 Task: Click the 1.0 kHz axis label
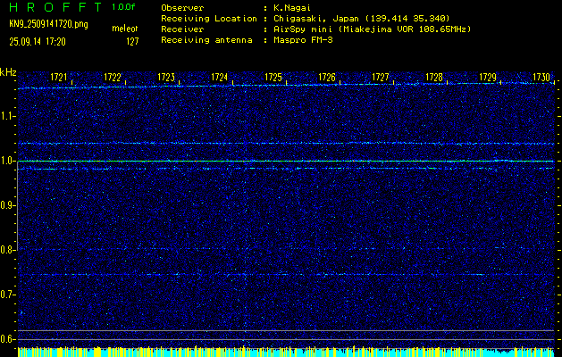[6, 161]
